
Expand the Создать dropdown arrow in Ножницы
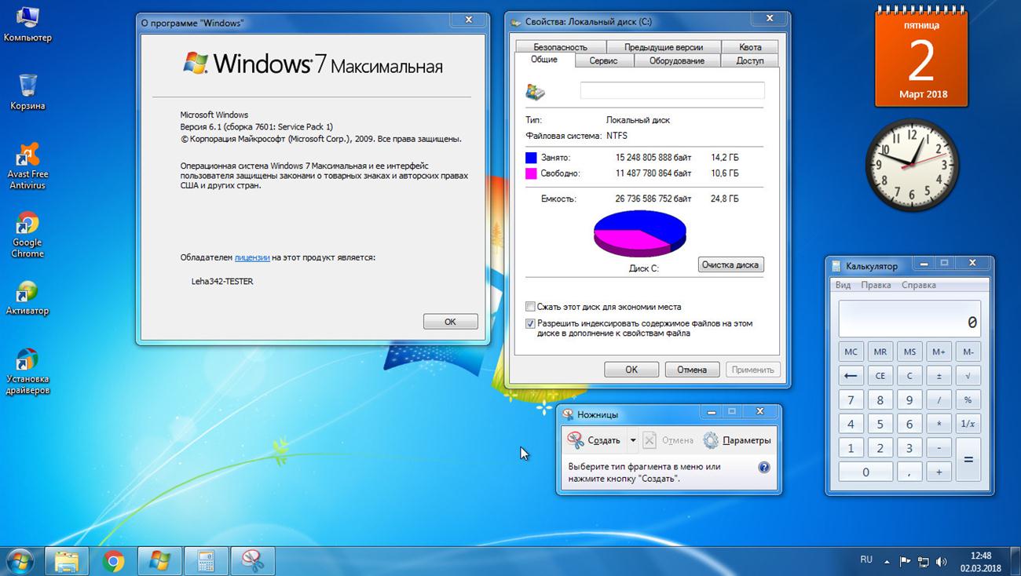[633, 440]
